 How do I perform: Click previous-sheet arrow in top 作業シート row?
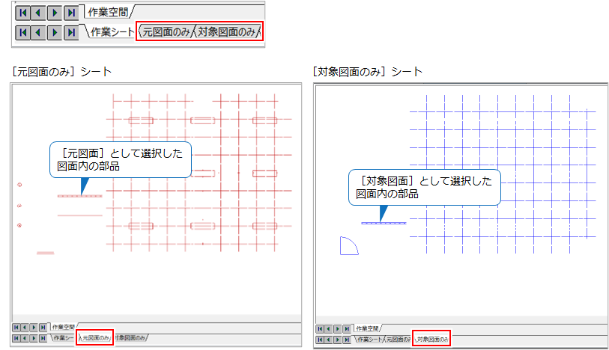pos(37,32)
